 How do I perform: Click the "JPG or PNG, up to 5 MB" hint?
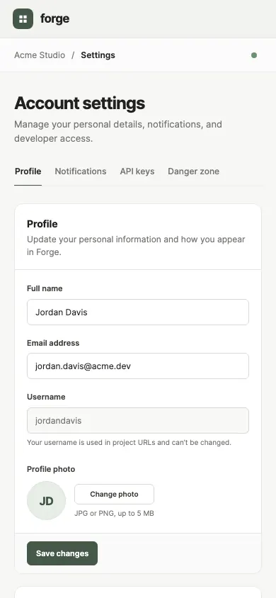pyautogui.click(x=114, y=514)
